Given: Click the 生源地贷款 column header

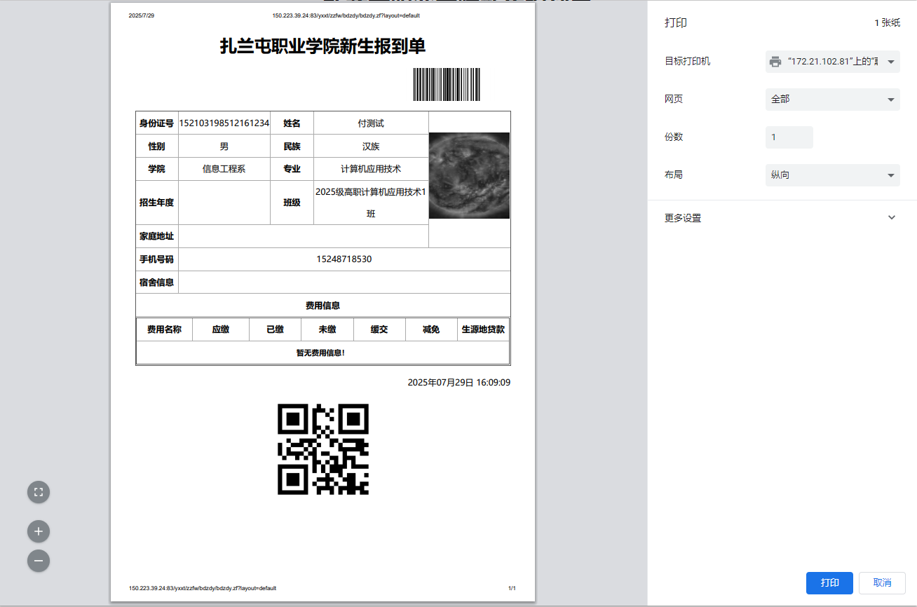Looking at the screenshot, I should [x=483, y=329].
